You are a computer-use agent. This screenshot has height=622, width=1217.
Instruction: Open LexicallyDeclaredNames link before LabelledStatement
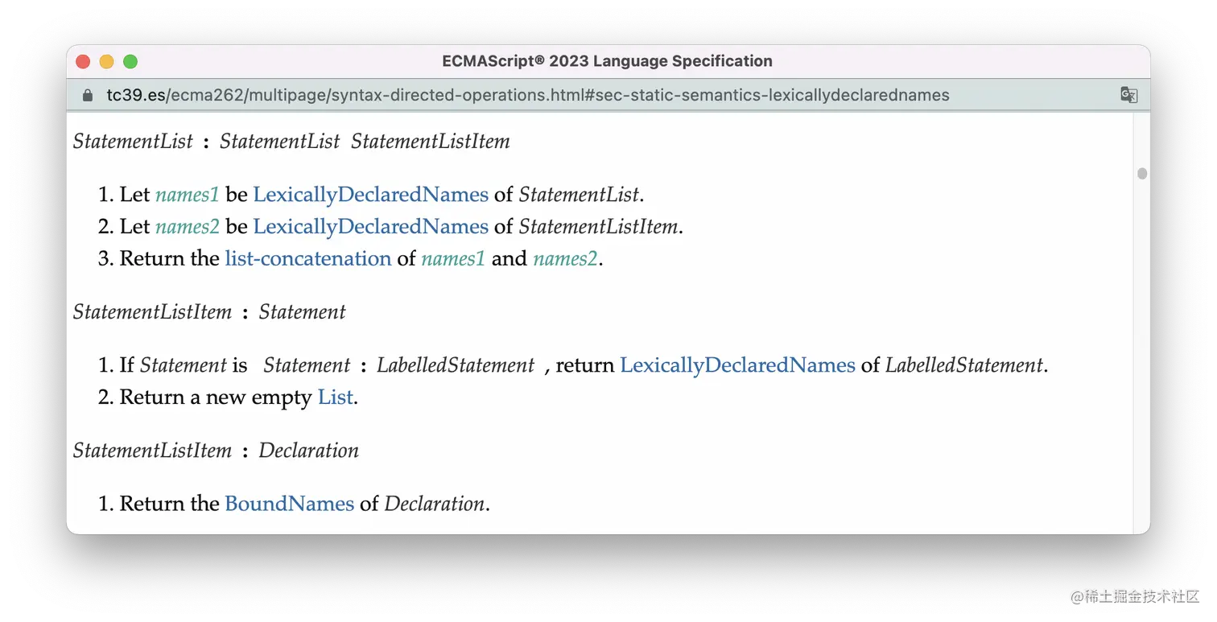tap(737, 365)
